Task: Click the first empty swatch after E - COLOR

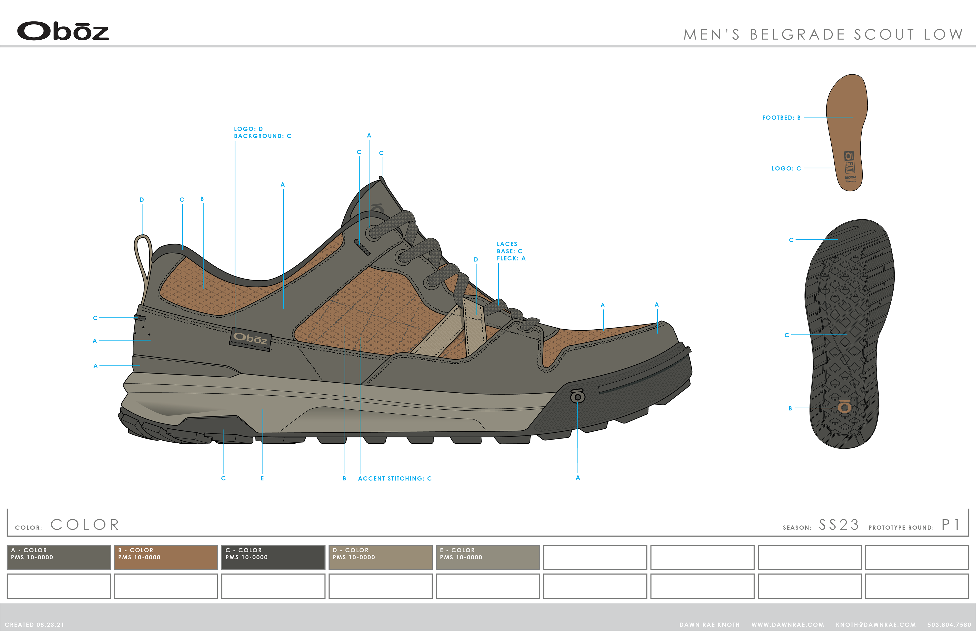Action: pyautogui.click(x=596, y=557)
